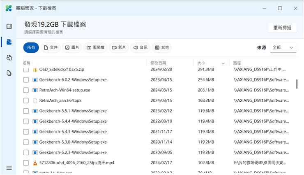This screenshot has height=175, width=304.
Task: Click the size 254.6MB
Action: click(206, 80)
